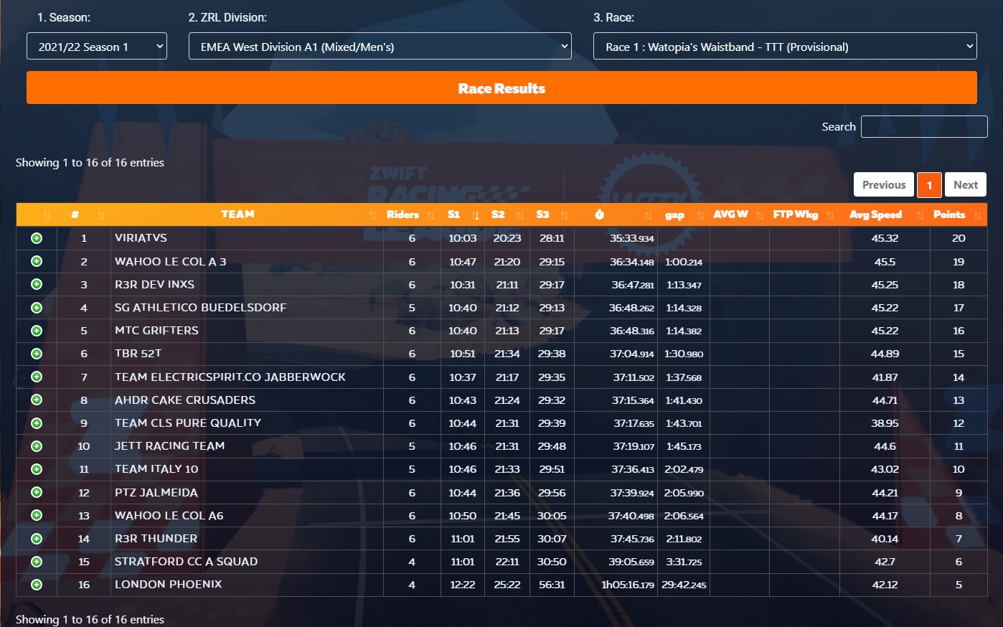Click plus icon beside STRATFORD CC A SQUAD
This screenshot has width=1003, height=627.
tap(37, 562)
